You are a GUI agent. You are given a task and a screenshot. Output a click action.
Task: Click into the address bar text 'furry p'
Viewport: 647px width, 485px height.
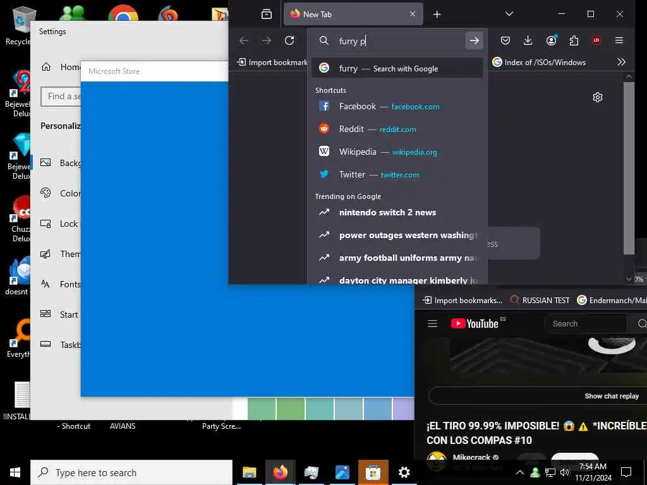[x=353, y=41]
